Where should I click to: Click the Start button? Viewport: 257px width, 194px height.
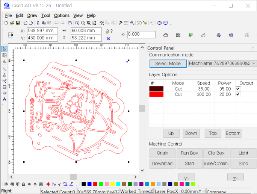pyautogui.click(x=189, y=164)
